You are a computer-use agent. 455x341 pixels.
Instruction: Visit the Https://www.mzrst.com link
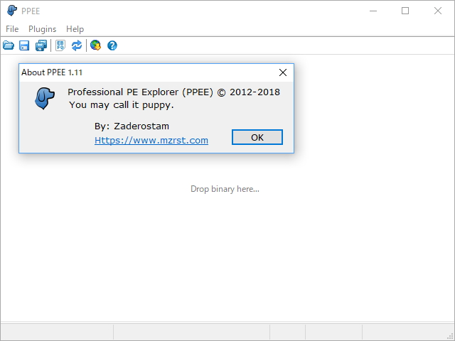point(151,141)
